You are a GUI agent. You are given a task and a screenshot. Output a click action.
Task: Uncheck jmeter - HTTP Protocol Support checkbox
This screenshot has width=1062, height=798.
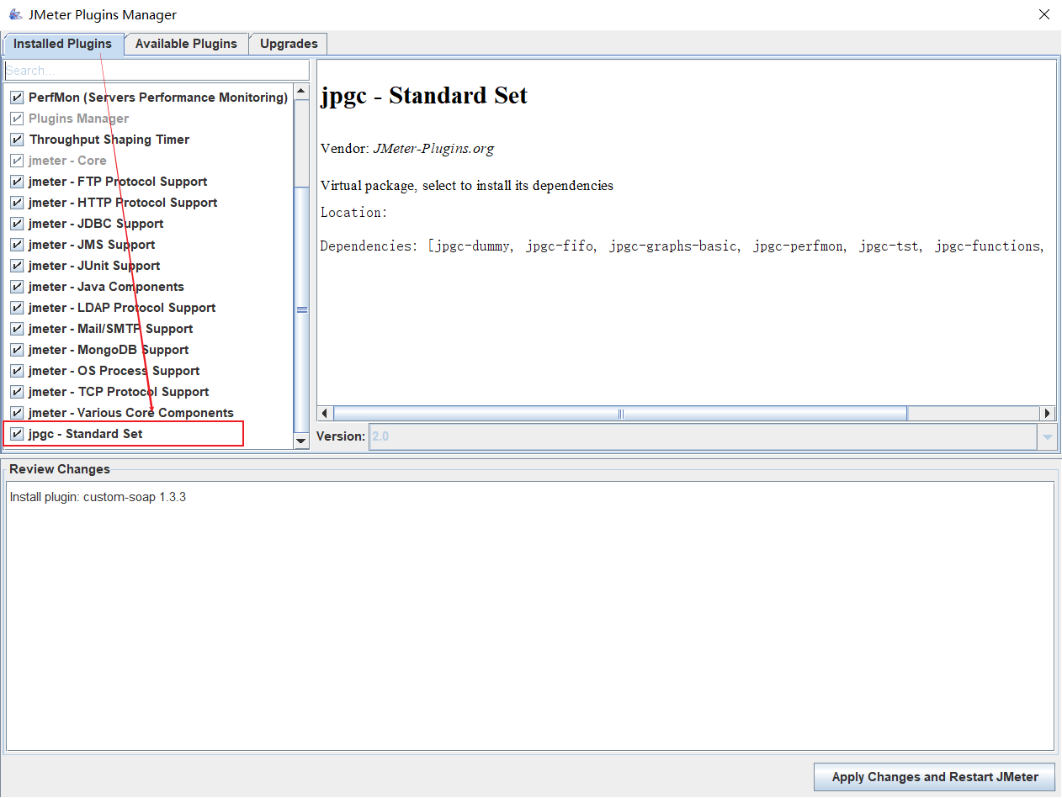tap(17, 203)
